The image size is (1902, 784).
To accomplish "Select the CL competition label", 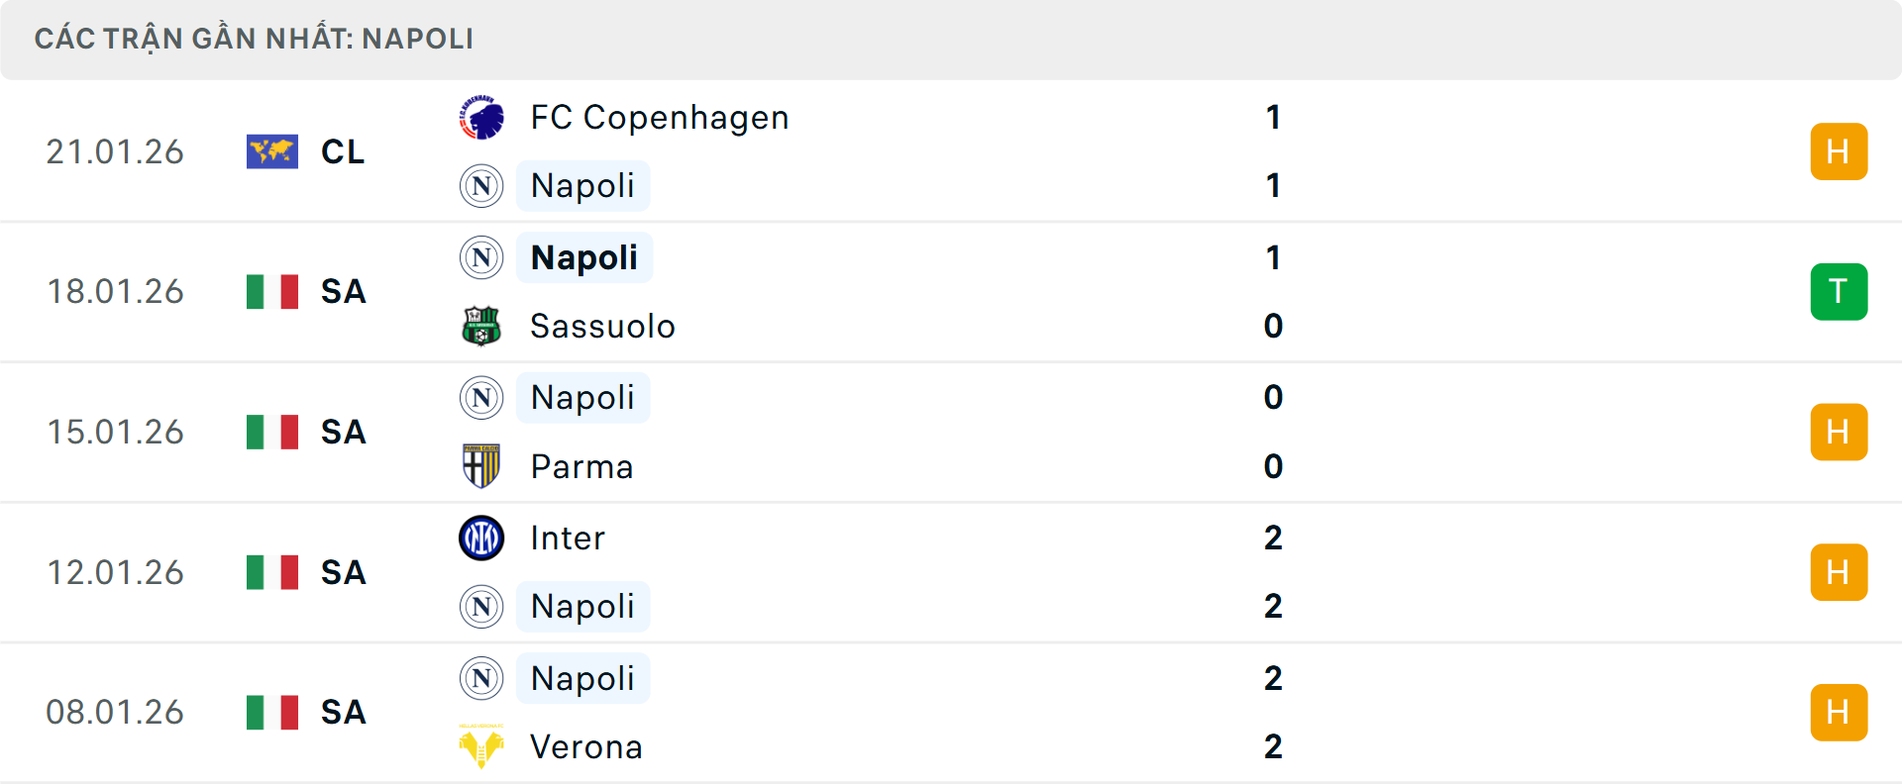I will tap(342, 151).
